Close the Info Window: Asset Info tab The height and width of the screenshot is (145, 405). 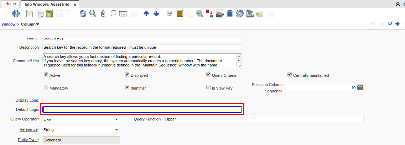coord(75,5)
